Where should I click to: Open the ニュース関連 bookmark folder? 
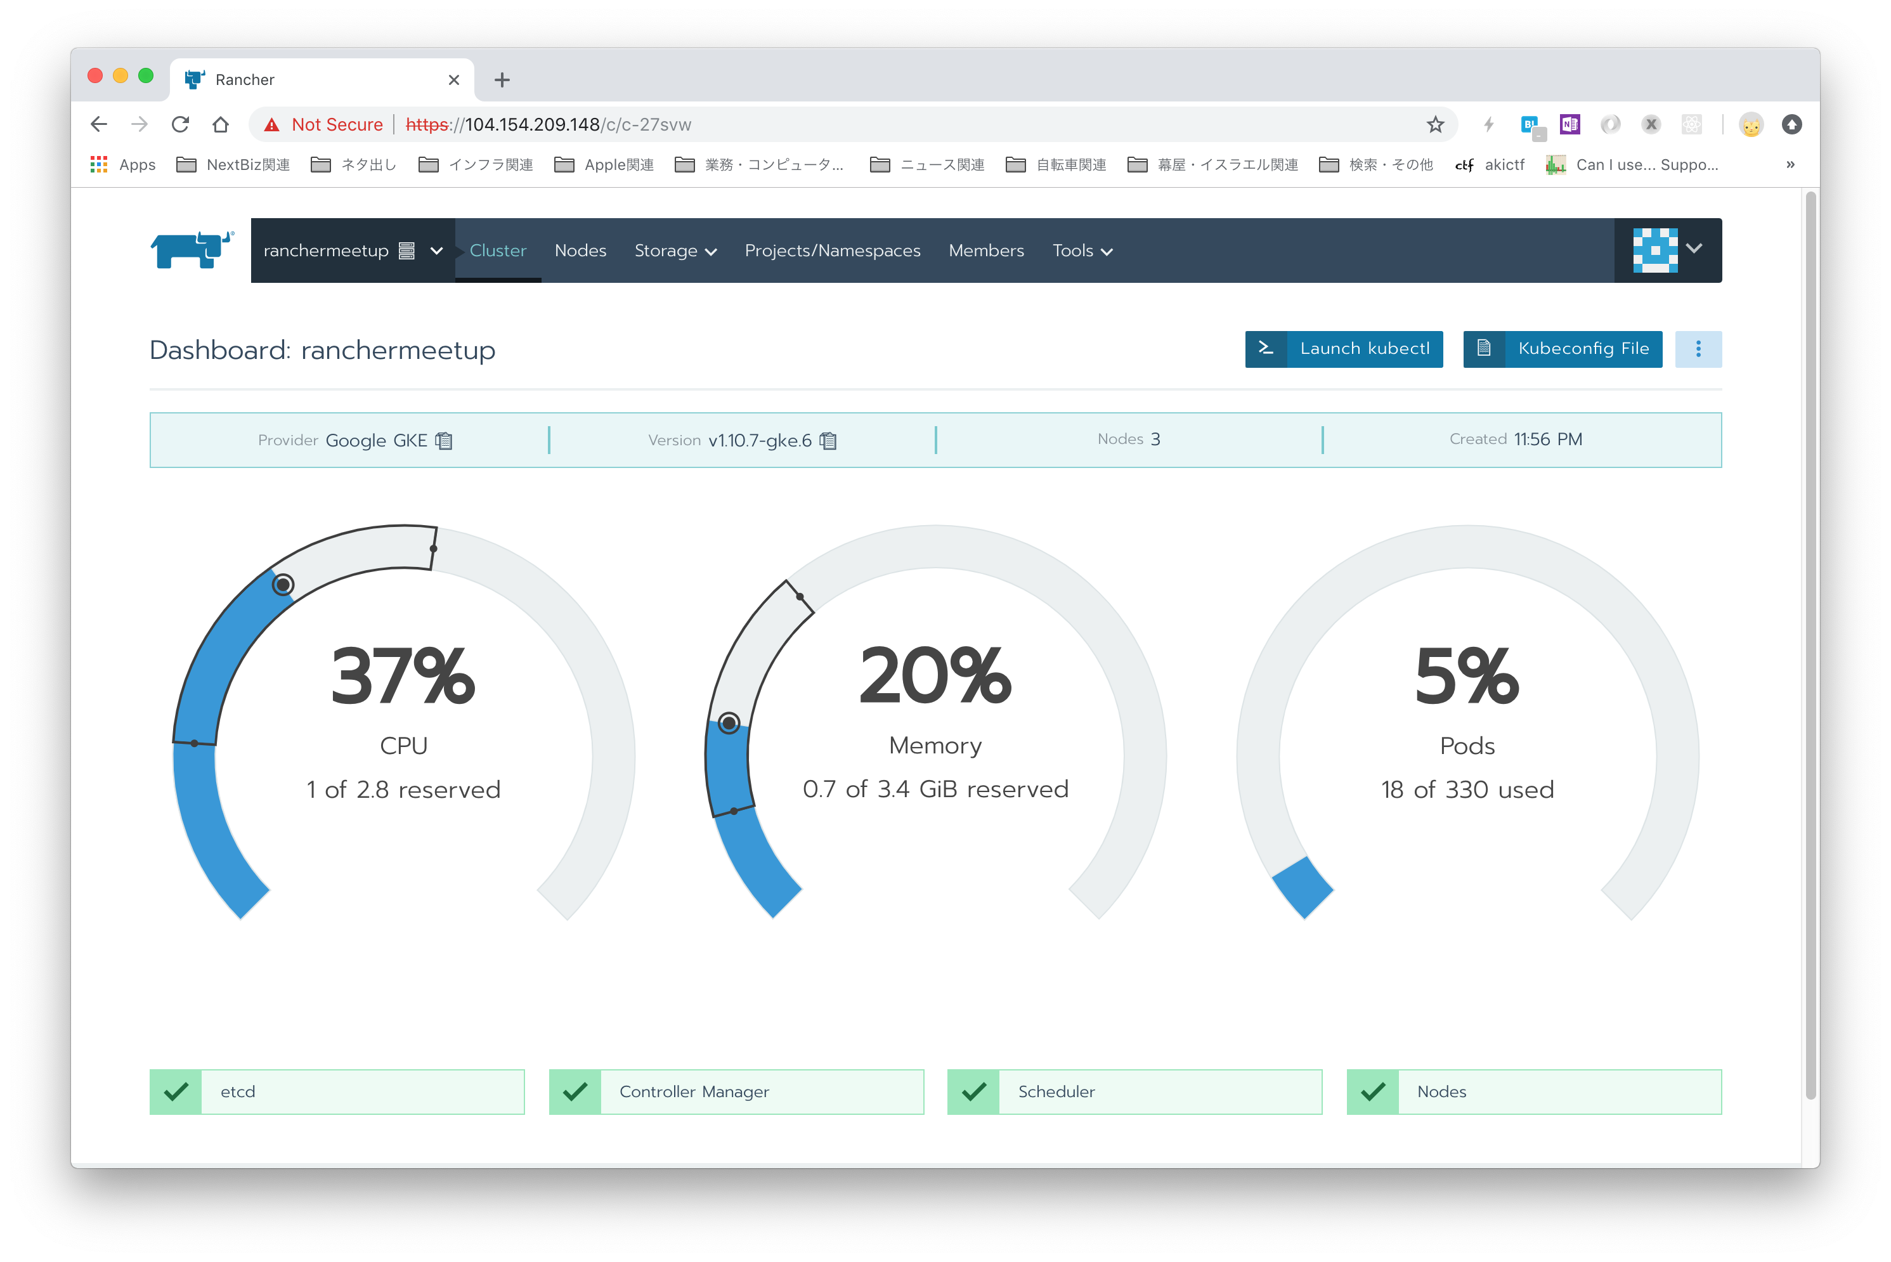pos(927,164)
